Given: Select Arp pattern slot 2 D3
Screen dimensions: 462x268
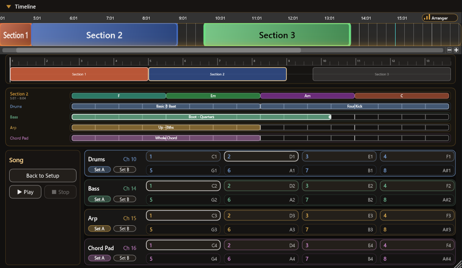Looking at the screenshot, I should tap(261, 216).
